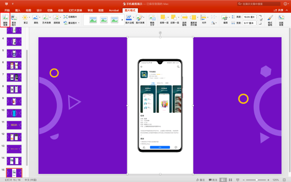
Task: Open Picture Effects (图片效果) tool
Action: (139, 18)
